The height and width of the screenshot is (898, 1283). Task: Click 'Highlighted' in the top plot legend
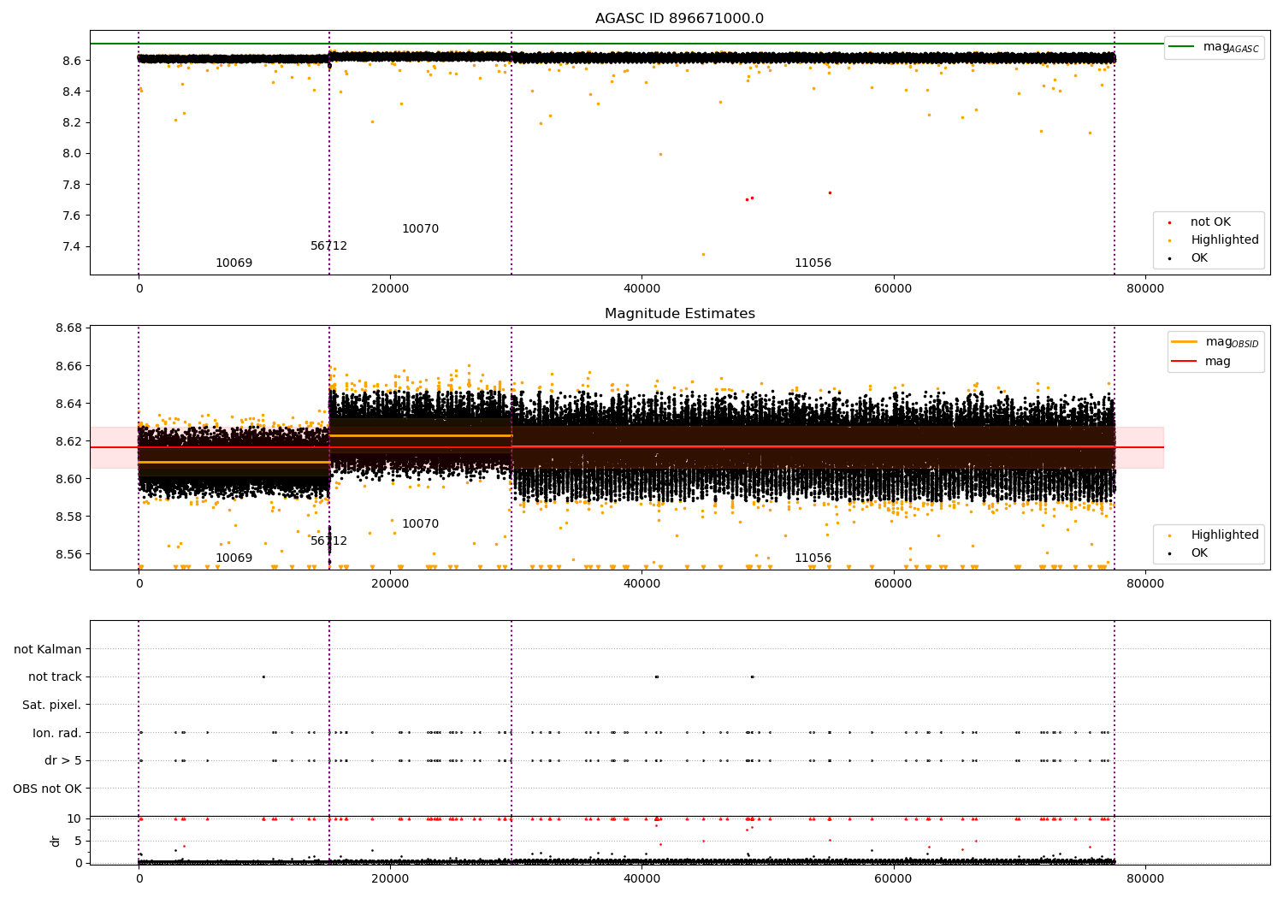pyautogui.click(x=1225, y=240)
